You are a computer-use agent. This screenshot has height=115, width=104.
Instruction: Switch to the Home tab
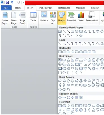[18, 8]
